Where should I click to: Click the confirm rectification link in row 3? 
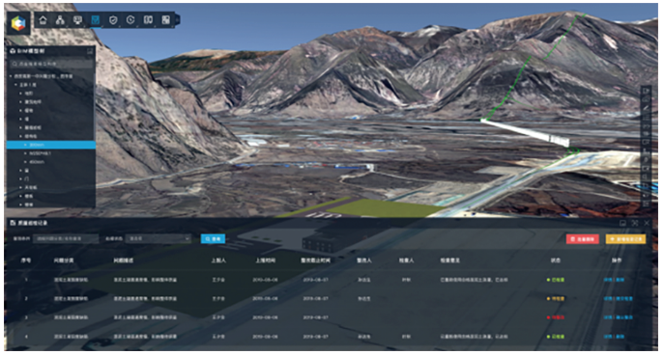pos(624,317)
